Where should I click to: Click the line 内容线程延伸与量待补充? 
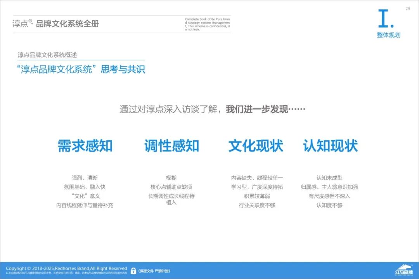(x=85, y=205)
